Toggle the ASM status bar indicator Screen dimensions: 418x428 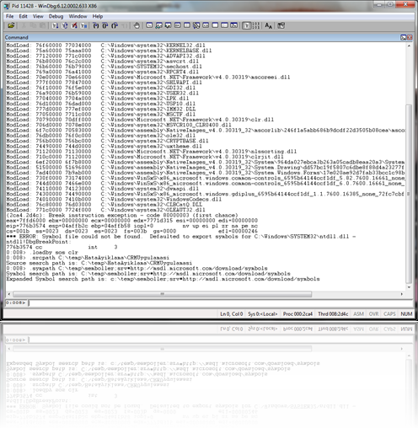[x=358, y=314]
